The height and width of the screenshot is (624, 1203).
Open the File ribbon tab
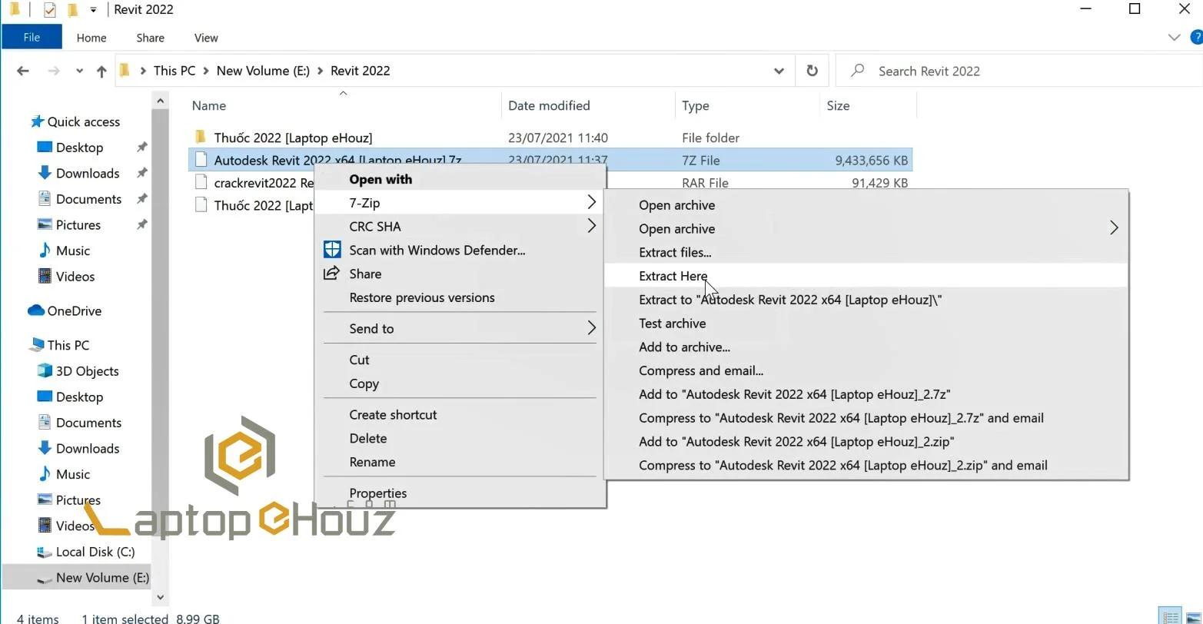pos(32,38)
